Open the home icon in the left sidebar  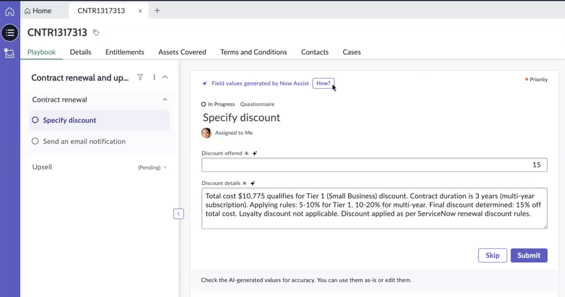(10, 12)
